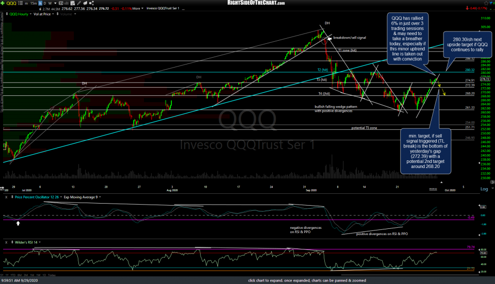The width and height of the screenshot is (495, 284).
Task: Click the star favorite icon
Action: tap(486, 3)
